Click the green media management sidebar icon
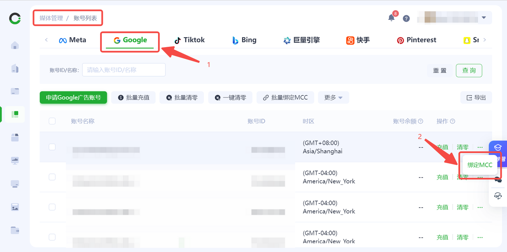 pyautogui.click(x=15, y=114)
